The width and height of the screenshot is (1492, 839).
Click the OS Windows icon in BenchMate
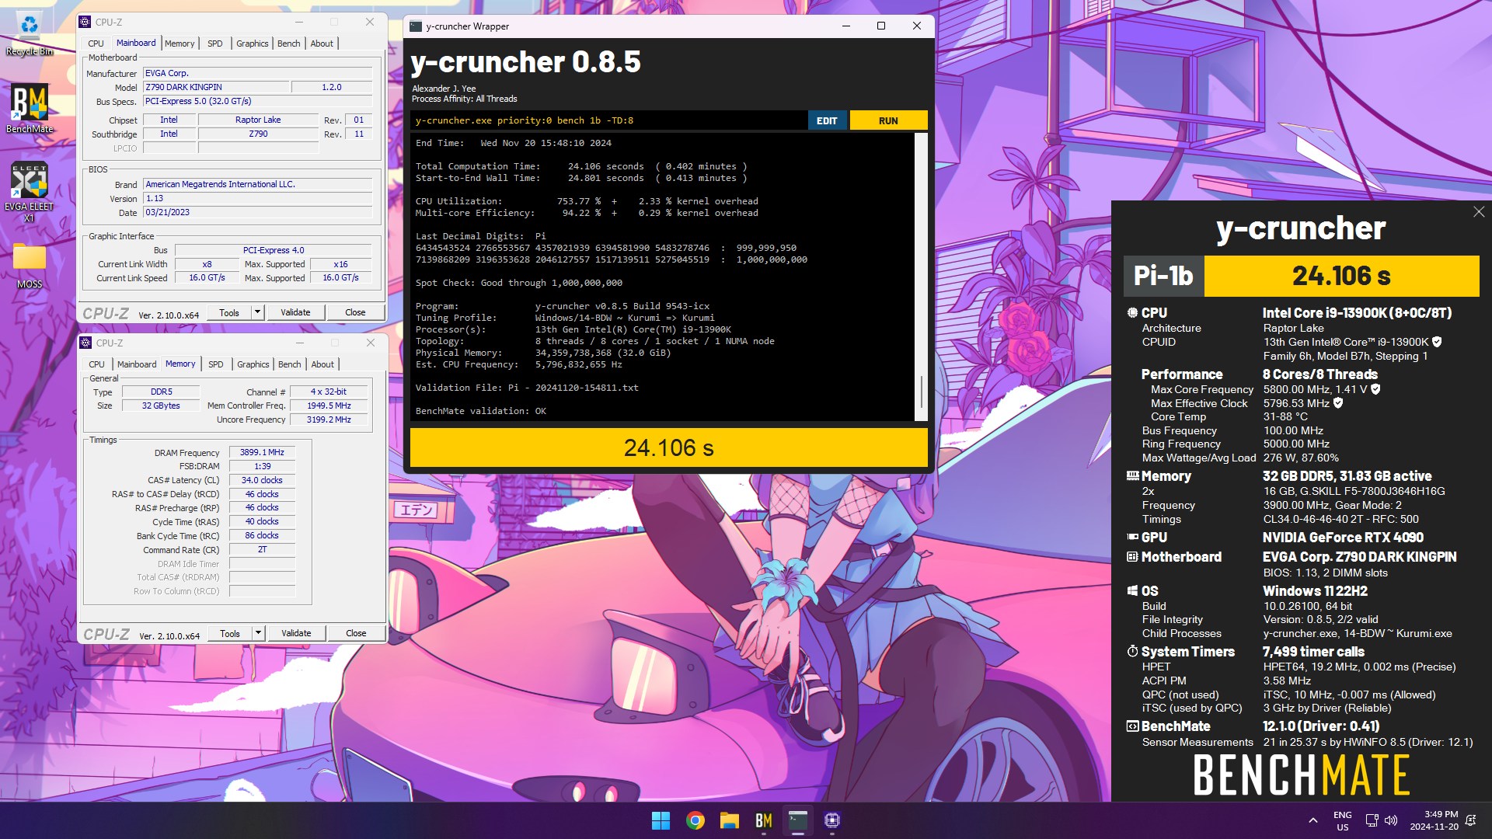coord(1132,590)
